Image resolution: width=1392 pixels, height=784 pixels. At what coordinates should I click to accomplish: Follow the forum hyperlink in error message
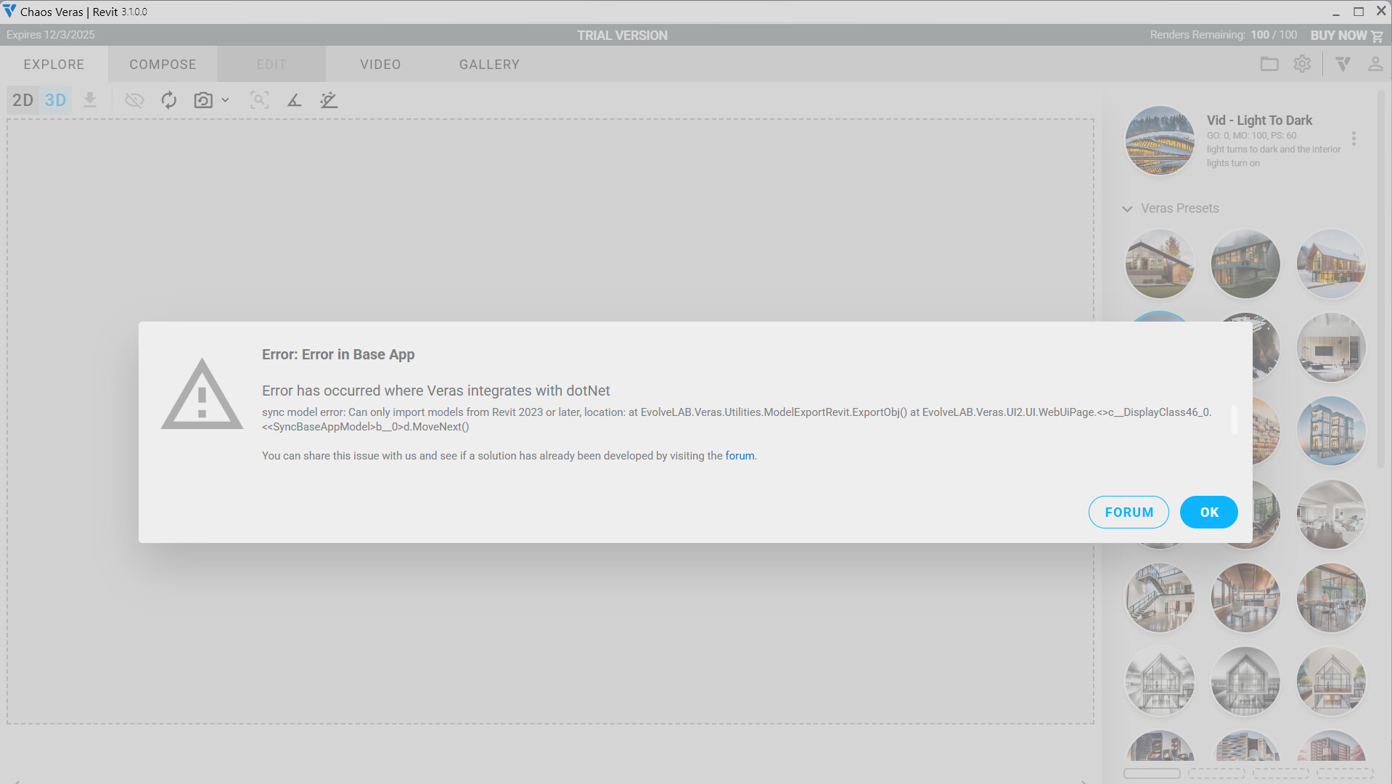click(739, 456)
